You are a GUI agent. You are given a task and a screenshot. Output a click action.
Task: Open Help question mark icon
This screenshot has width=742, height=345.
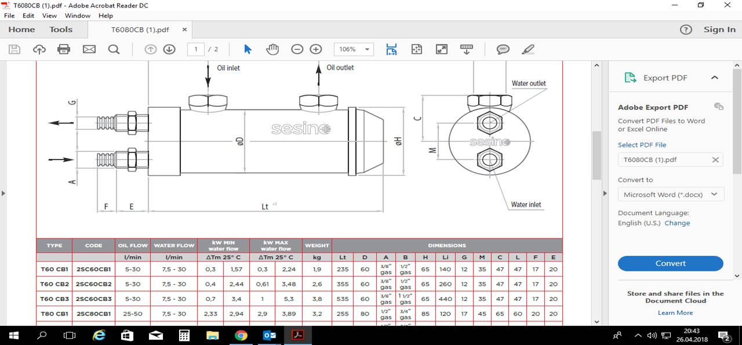[686, 30]
